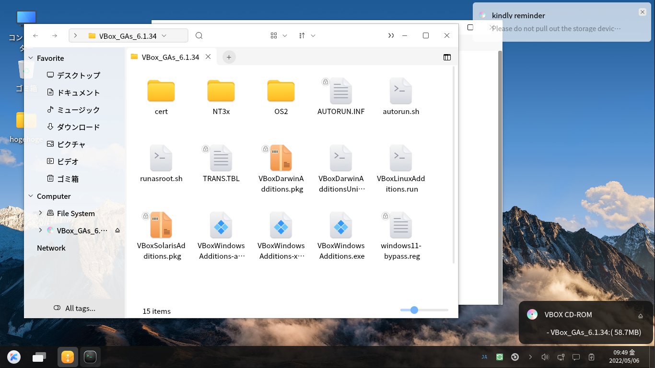Adjust the icon zoom slider
The image size is (655, 368).
point(424,310)
